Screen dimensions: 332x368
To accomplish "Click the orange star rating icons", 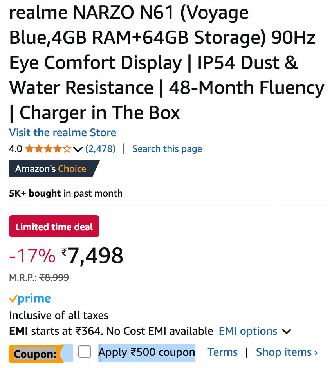I will (48, 149).
